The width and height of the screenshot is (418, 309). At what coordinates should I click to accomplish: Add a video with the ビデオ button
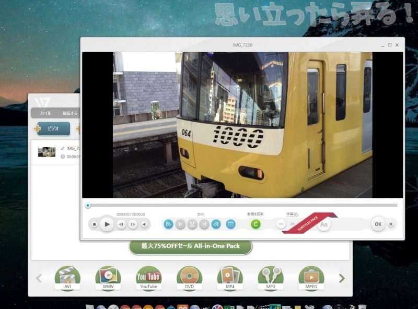54,128
